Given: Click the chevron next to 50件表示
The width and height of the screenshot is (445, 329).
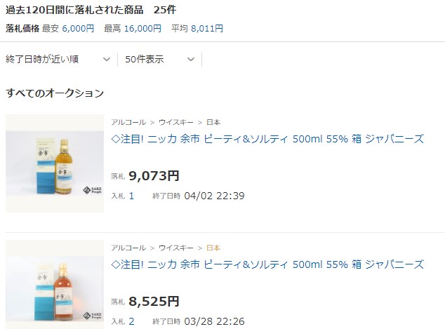Looking at the screenshot, I should (191, 60).
